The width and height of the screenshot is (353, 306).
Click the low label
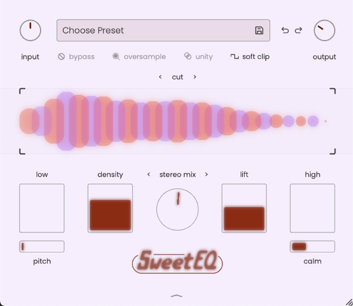tap(42, 175)
